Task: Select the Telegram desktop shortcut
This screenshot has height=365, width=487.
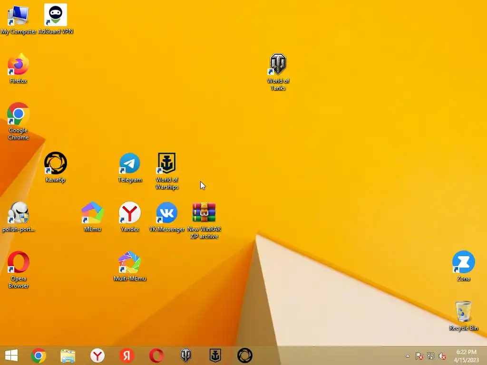Action: click(x=130, y=168)
